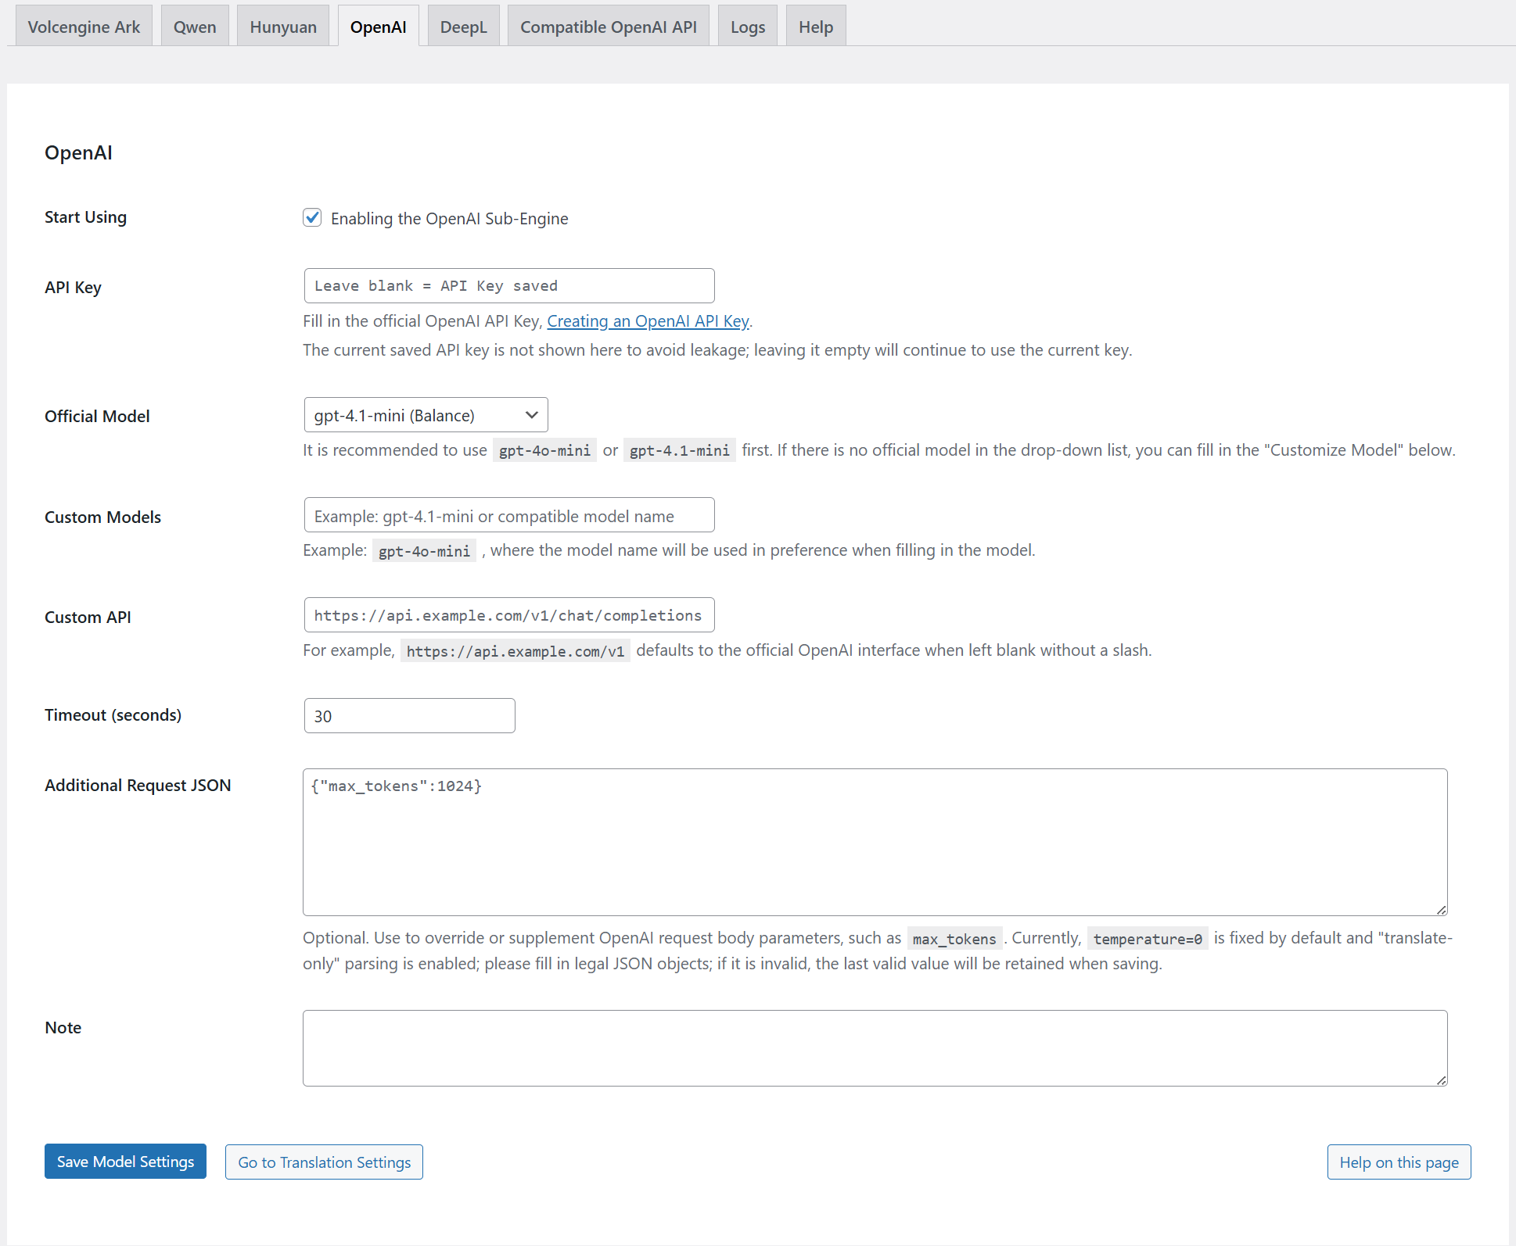Click Go to Translation Settings button

(324, 1162)
